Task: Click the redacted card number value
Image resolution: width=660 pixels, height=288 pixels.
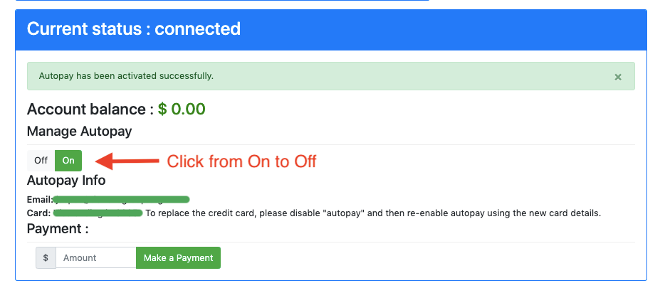Action: coord(98,213)
